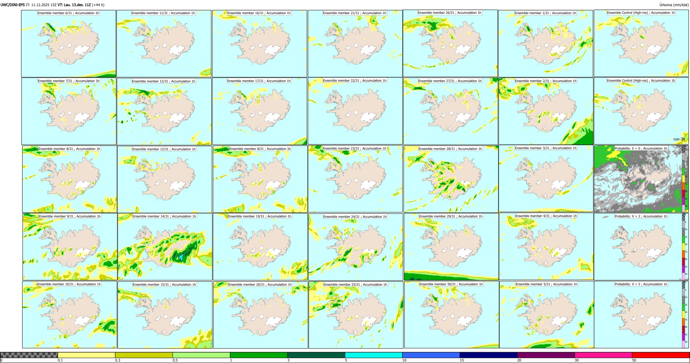Select the Ensemble member 24/31 map panel

coord(356,247)
